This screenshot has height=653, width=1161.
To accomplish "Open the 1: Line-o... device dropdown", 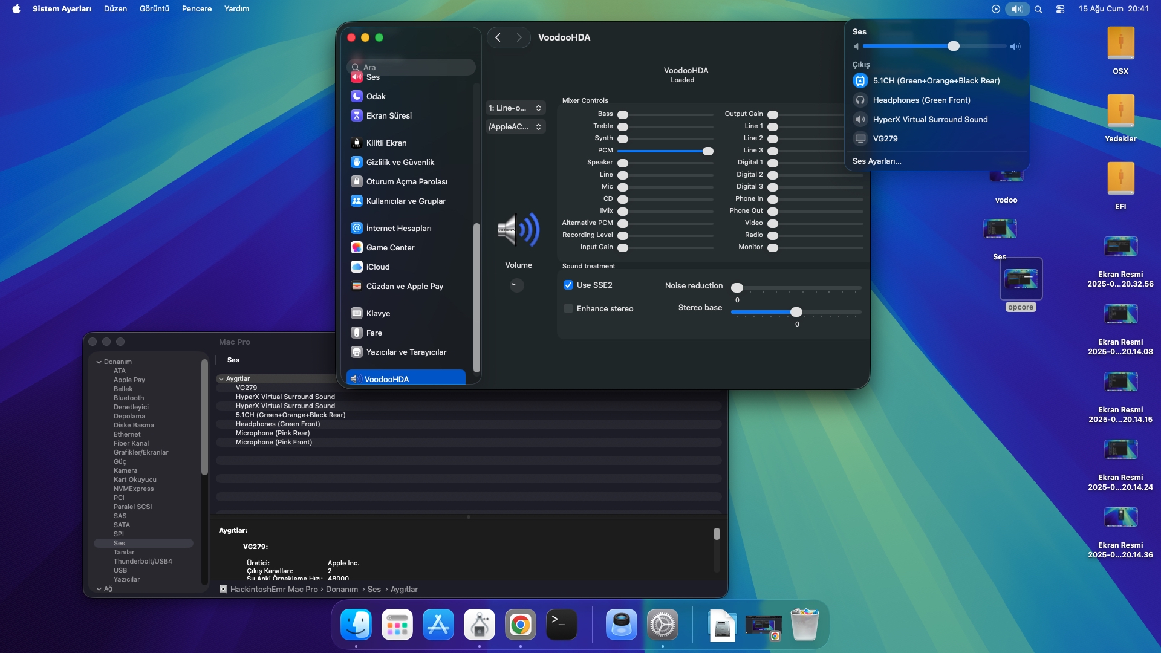I will (x=515, y=108).
